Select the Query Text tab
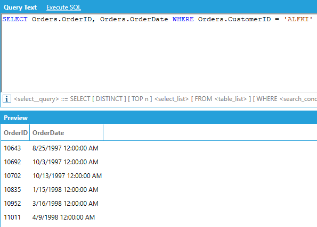The height and width of the screenshot is (227, 317). pyautogui.click(x=20, y=7)
